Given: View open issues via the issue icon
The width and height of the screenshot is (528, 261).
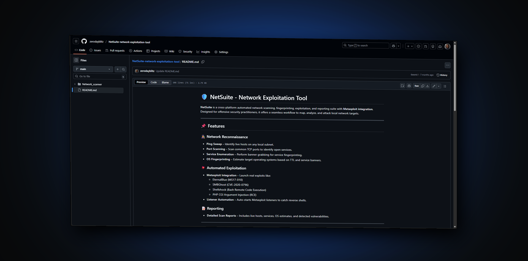Looking at the screenshot, I should coord(418,46).
